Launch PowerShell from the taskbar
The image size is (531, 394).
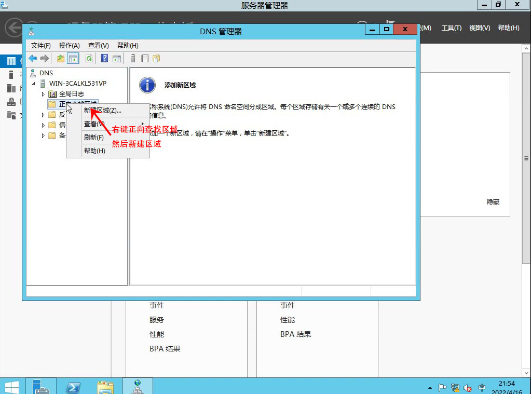click(x=73, y=387)
